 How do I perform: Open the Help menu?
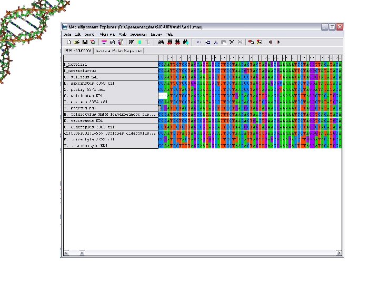click(x=169, y=34)
